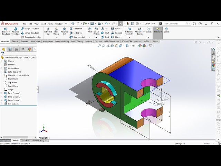Screen dimensions: 221x166
Task: Click the Lofted Cut tool
Action: click(76, 33)
